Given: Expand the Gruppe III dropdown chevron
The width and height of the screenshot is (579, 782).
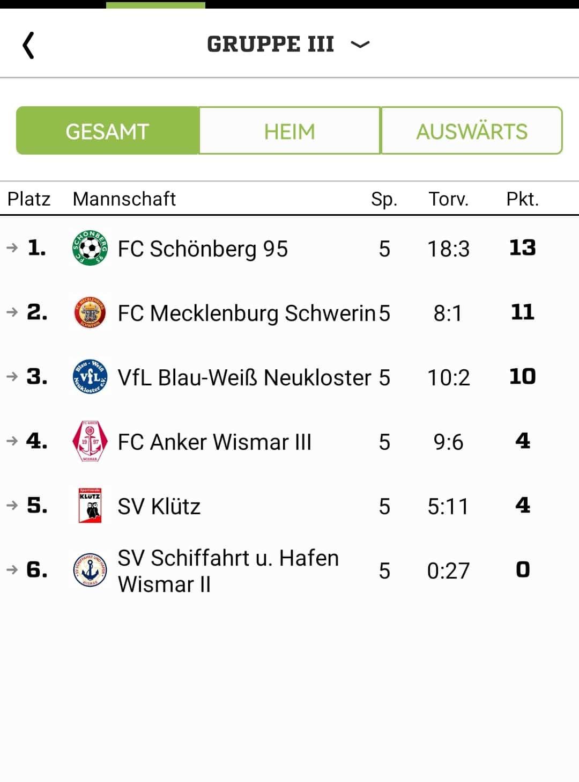Looking at the screenshot, I should pyautogui.click(x=360, y=45).
